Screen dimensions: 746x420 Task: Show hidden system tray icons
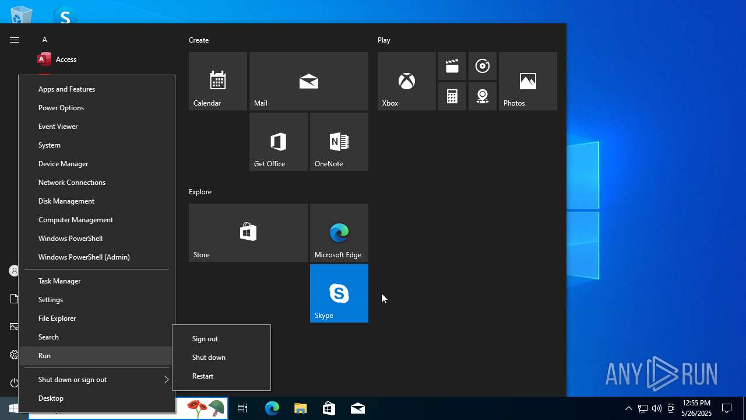[x=628, y=408]
